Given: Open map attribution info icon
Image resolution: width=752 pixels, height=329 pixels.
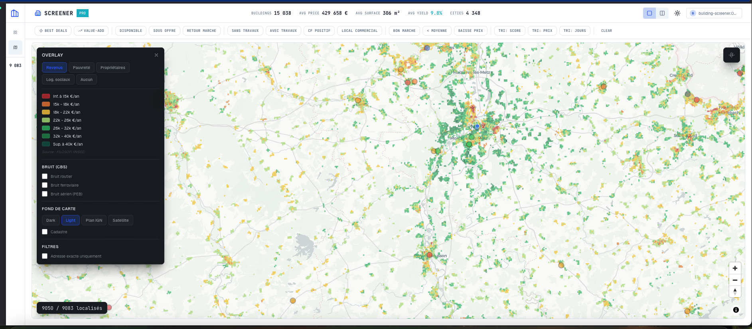Looking at the screenshot, I should [x=736, y=310].
